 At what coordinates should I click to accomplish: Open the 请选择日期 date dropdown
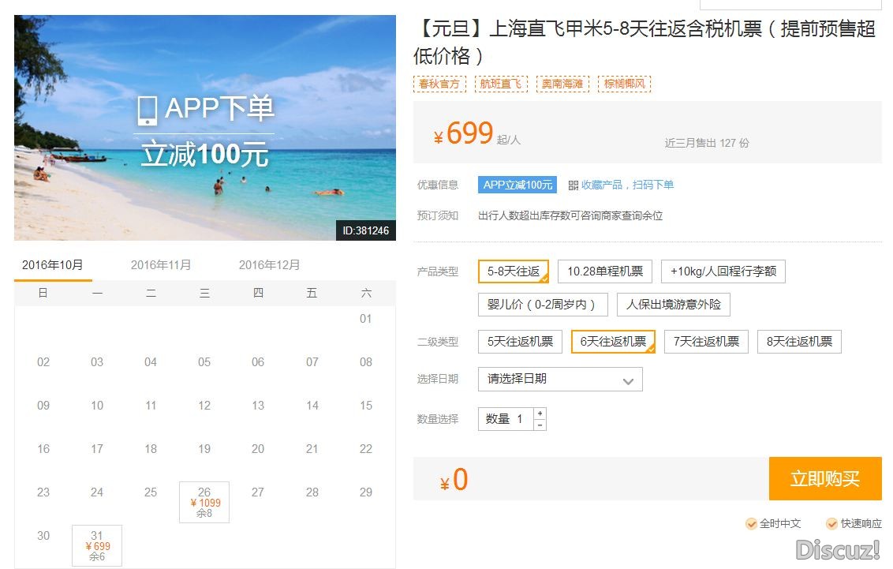[560, 380]
